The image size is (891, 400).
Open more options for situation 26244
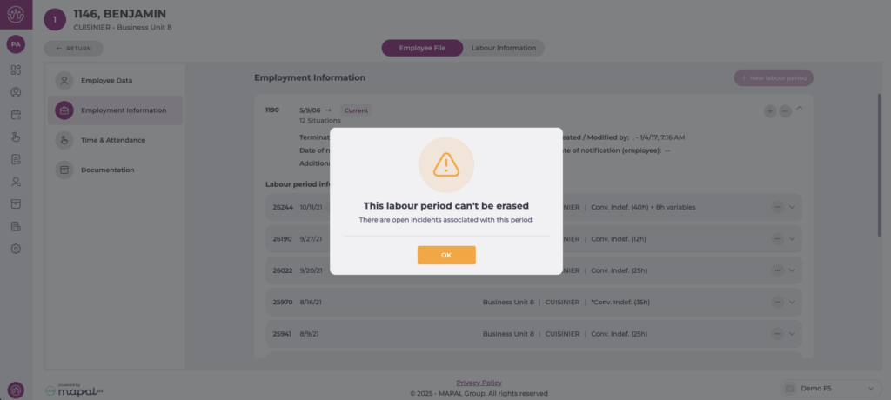tap(777, 207)
